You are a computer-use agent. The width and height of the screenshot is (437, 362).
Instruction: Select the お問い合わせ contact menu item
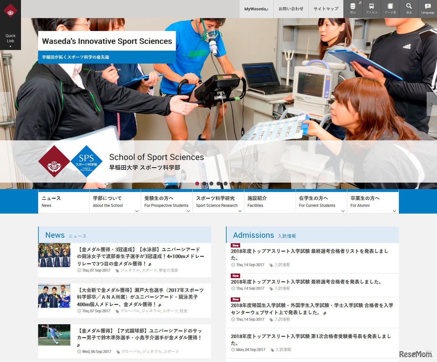click(291, 9)
